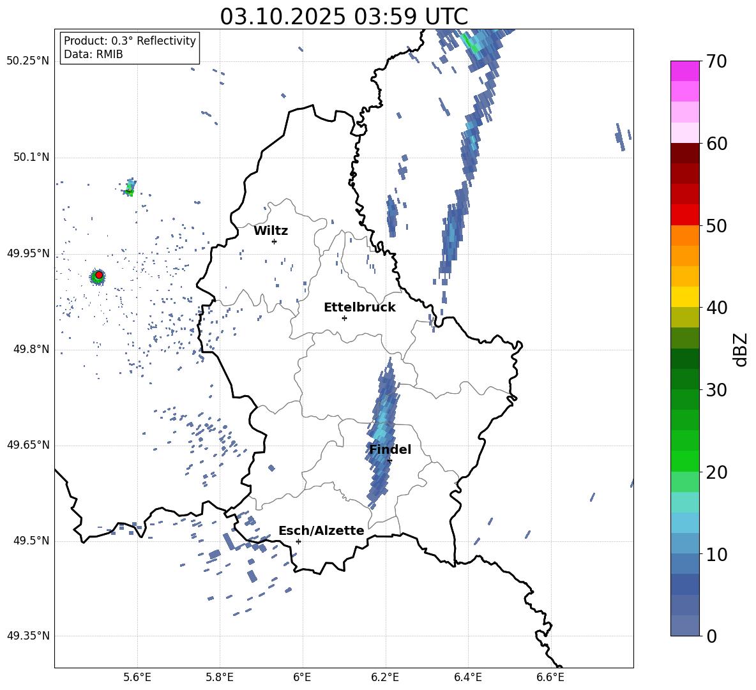Click the "Data: RMIB" text
This screenshot has height=690, width=756.
(x=93, y=54)
